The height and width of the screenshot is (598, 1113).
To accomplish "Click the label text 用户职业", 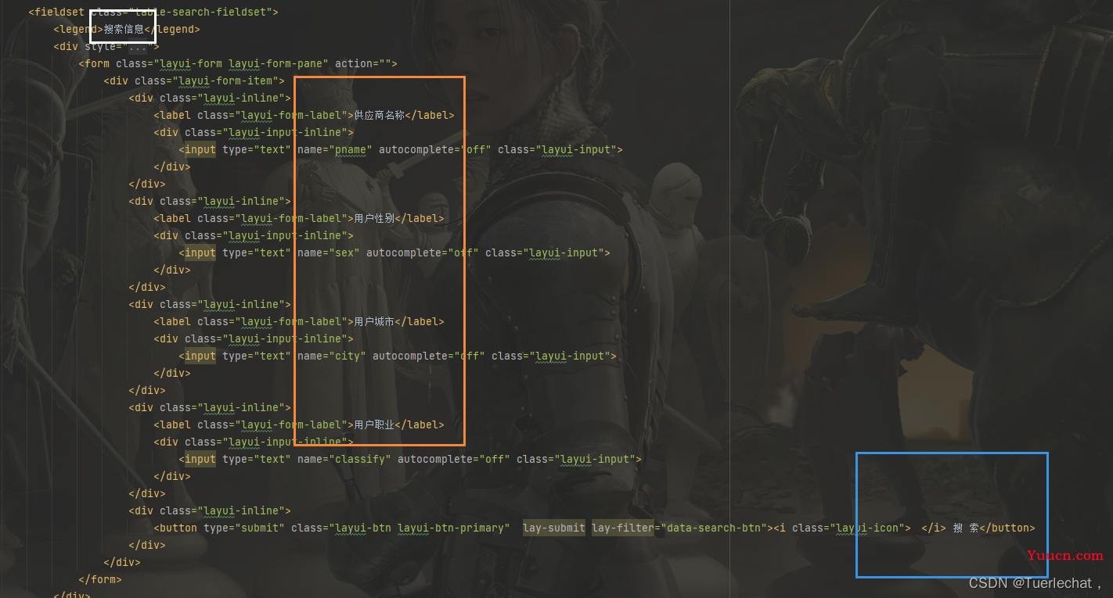I will pyautogui.click(x=374, y=424).
